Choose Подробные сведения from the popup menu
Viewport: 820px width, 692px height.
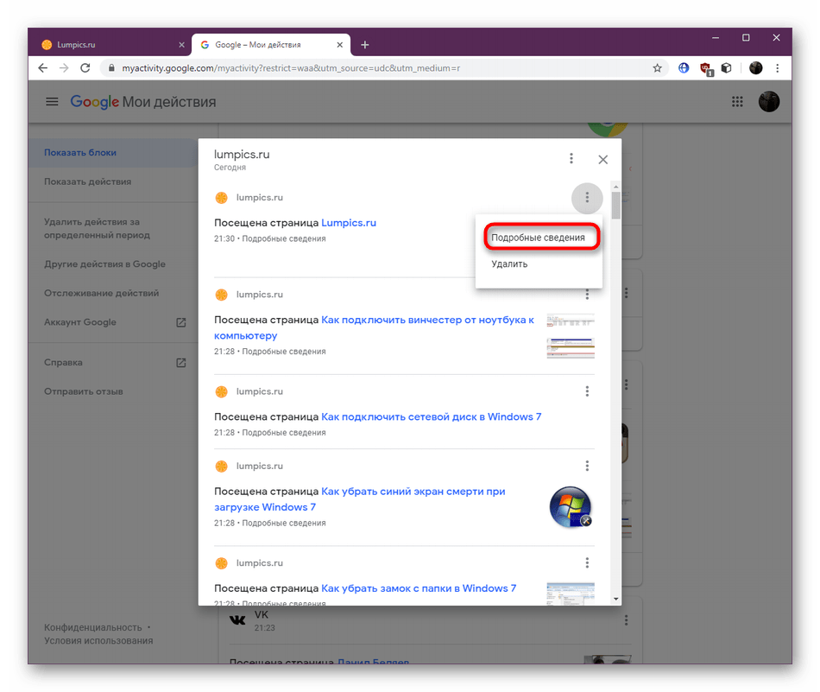(x=538, y=238)
